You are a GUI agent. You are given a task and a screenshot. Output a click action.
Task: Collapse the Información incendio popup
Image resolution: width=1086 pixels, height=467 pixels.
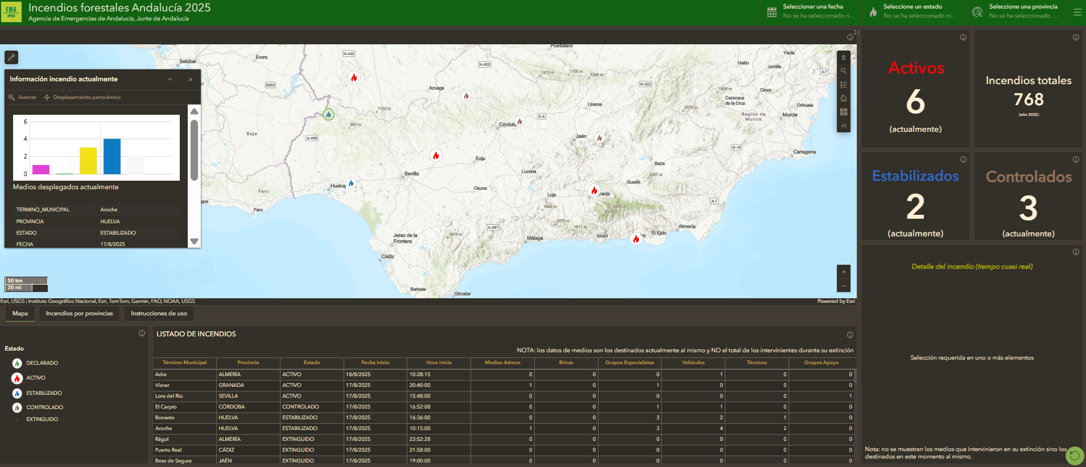170,80
